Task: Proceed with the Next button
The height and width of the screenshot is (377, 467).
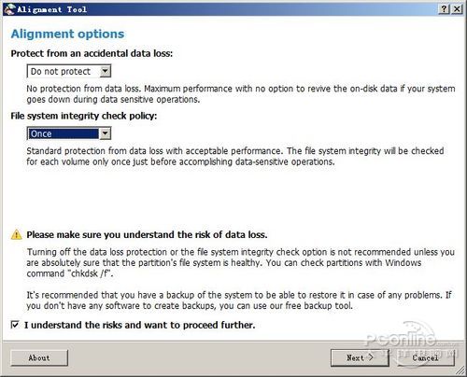Action: click(x=360, y=357)
